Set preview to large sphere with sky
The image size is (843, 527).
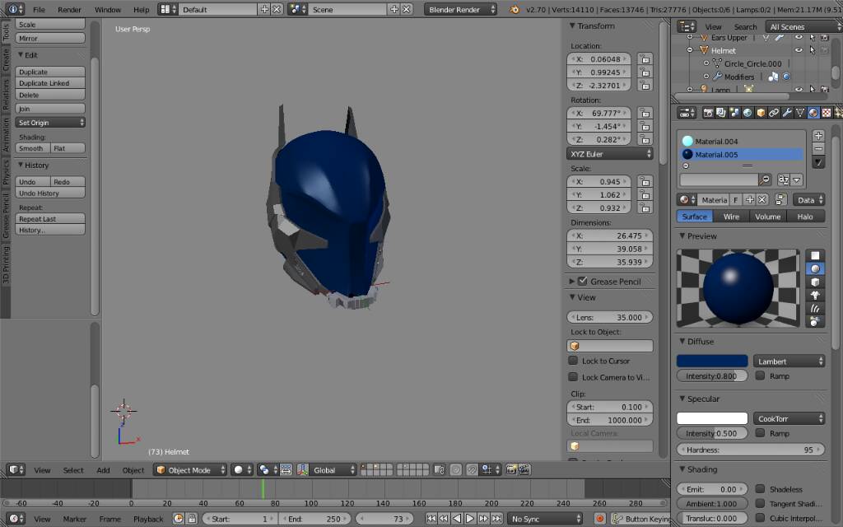pyautogui.click(x=815, y=322)
